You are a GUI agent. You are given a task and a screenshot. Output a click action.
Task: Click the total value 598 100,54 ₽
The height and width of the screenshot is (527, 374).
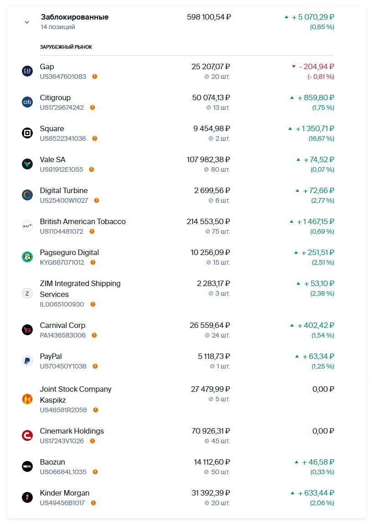pos(209,17)
